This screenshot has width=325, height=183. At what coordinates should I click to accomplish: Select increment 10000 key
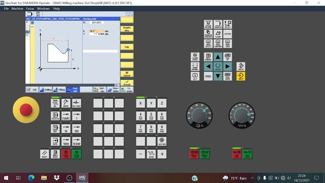77,141
